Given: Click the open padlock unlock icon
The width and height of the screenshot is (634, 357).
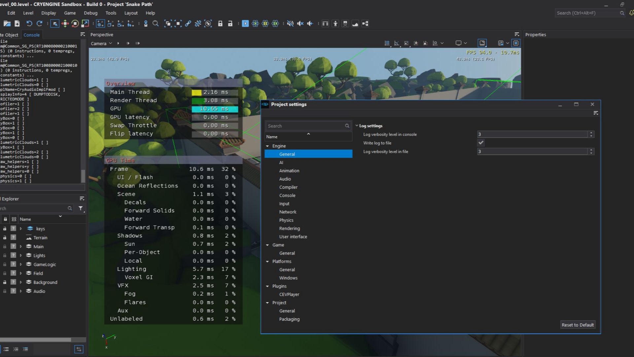Looking at the screenshot, I should point(230,23).
